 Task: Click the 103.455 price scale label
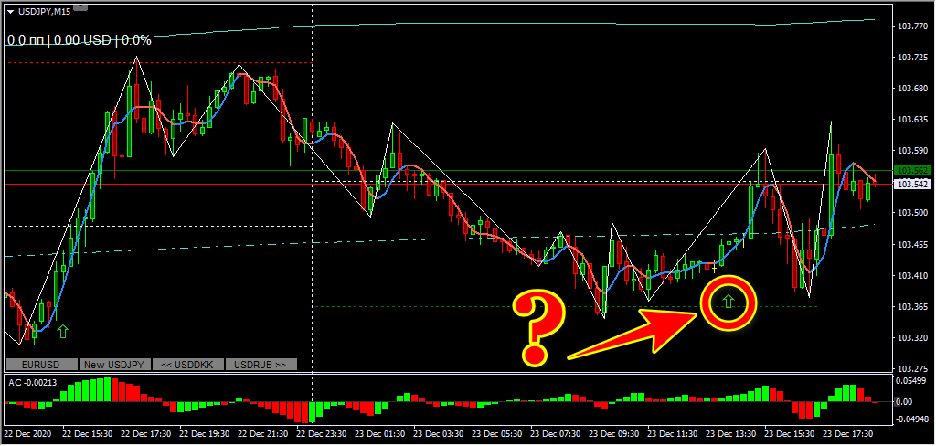click(x=911, y=244)
